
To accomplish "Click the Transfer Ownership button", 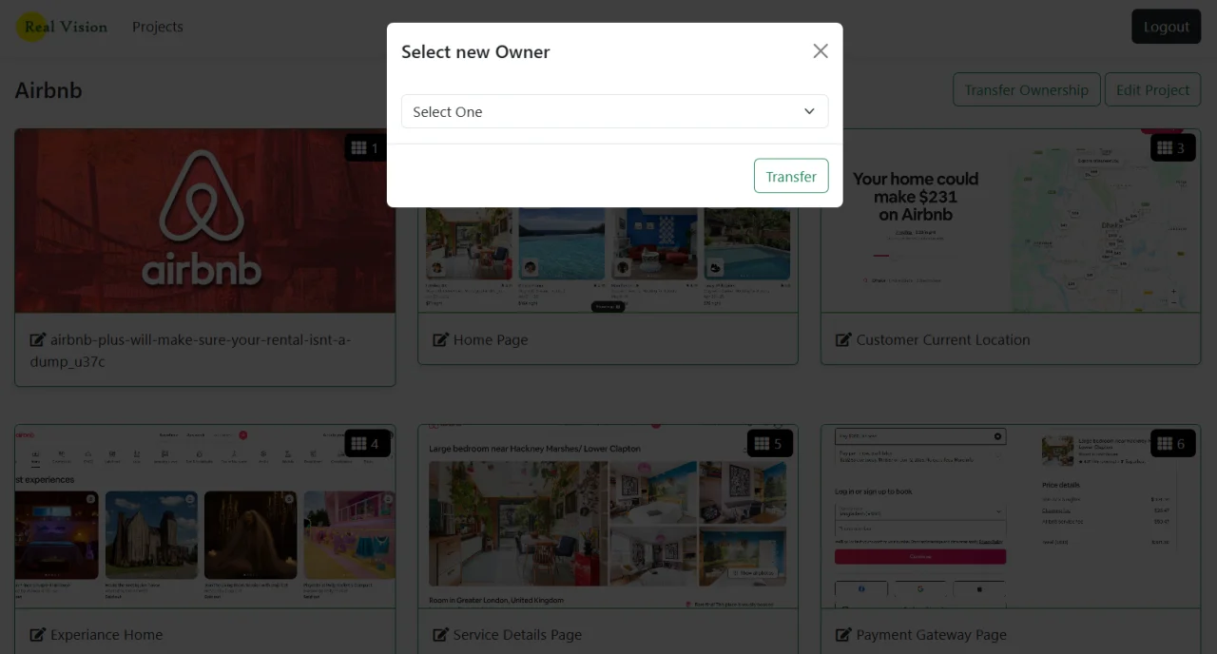I will point(1027,89).
